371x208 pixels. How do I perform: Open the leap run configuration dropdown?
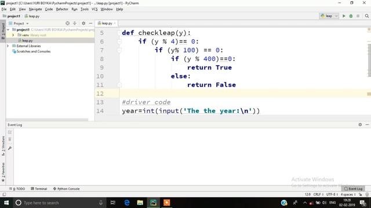pyautogui.click(x=329, y=16)
